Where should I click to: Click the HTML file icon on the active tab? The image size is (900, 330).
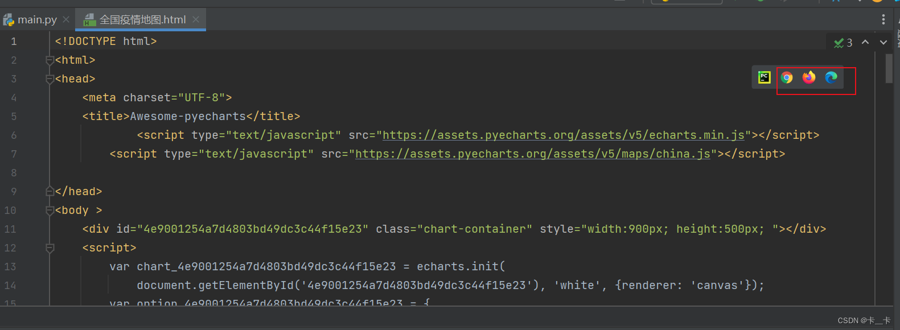[x=89, y=20]
